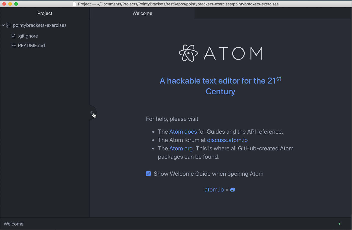This screenshot has height=230, width=352.
Task: Open the Atom org link
Action: tap(181, 148)
